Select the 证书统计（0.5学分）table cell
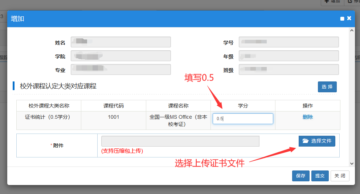Viewport: 360px width, 194px height. click(x=49, y=117)
